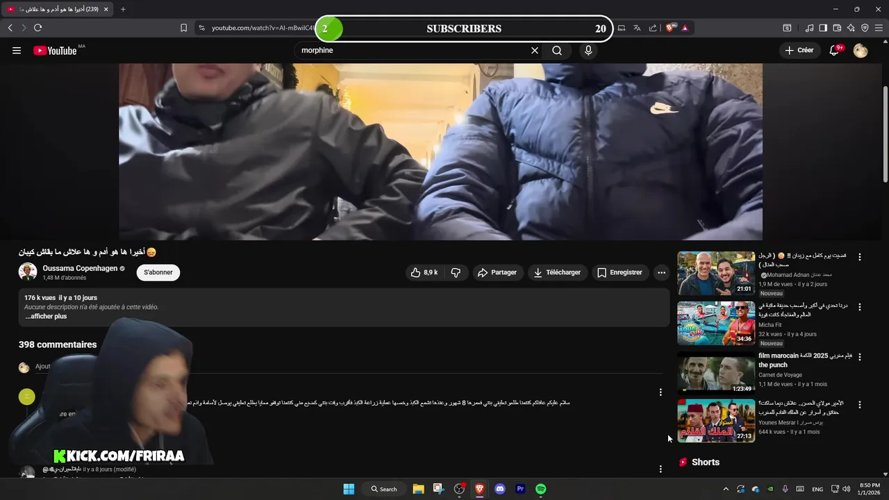
Task: Open YouTube notifications bell
Action: 835,50
